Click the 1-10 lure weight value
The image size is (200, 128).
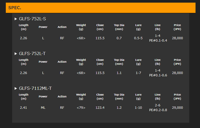coord(138,108)
